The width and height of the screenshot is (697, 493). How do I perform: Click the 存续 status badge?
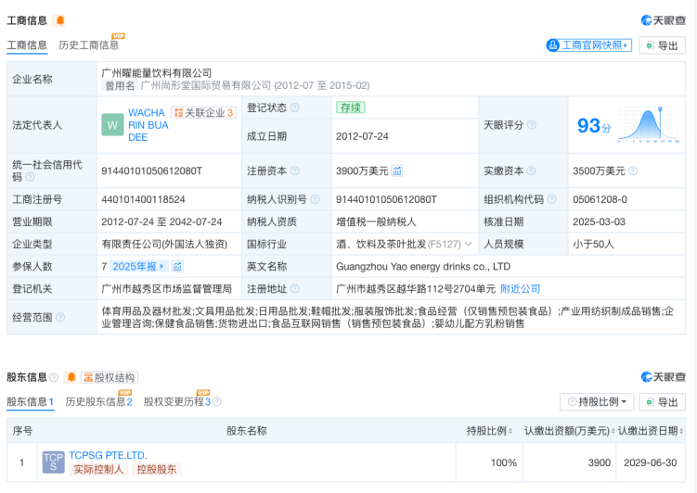pos(350,107)
